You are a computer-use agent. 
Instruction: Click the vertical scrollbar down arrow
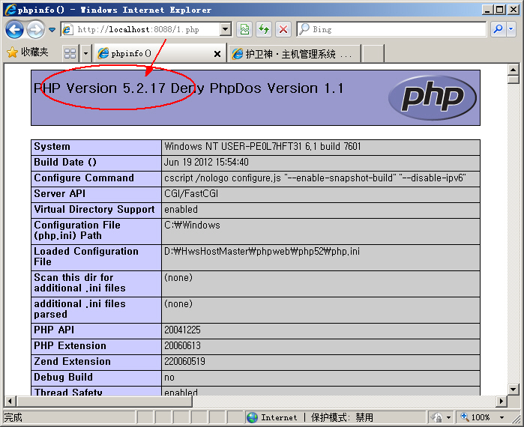513,389
